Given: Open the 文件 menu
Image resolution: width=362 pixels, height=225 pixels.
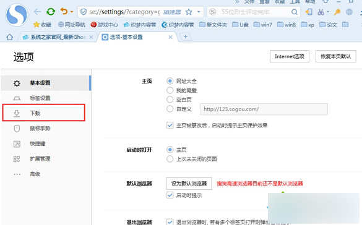Looking at the screenshot, I should click(x=249, y=2).
